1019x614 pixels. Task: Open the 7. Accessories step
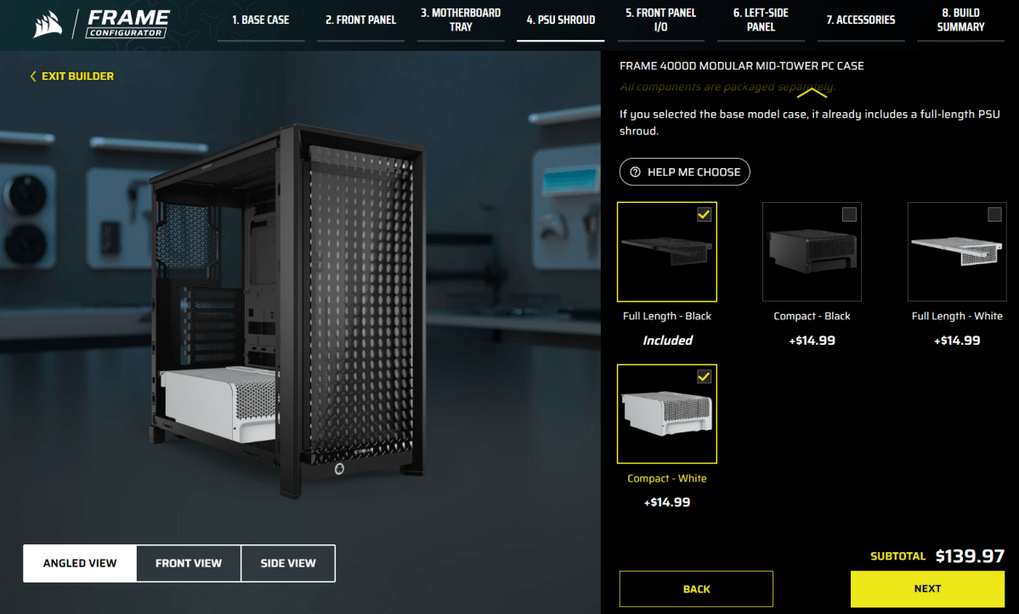[x=861, y=20]
